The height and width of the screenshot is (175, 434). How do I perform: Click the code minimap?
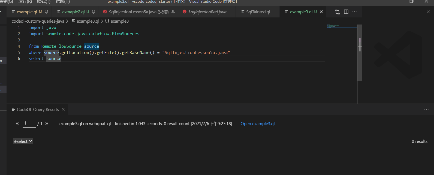point(342,26)
